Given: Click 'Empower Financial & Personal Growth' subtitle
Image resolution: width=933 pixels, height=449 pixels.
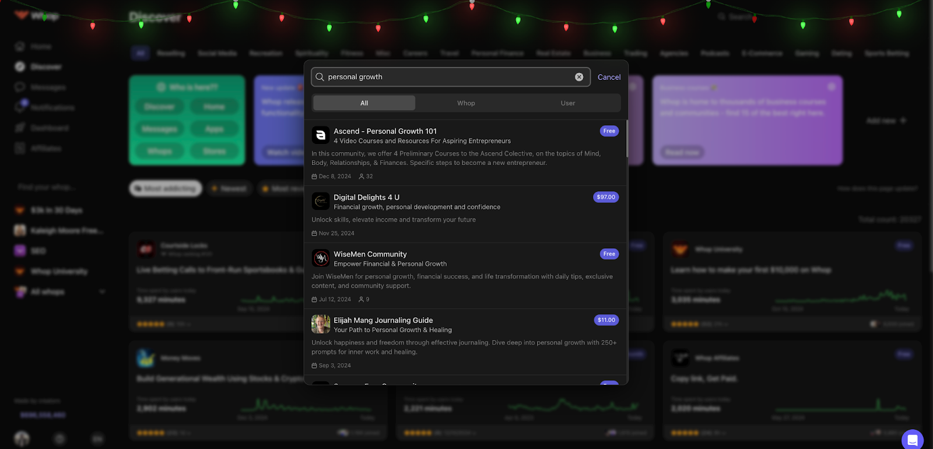Looking at the screenshot, I should click(390, 264).
